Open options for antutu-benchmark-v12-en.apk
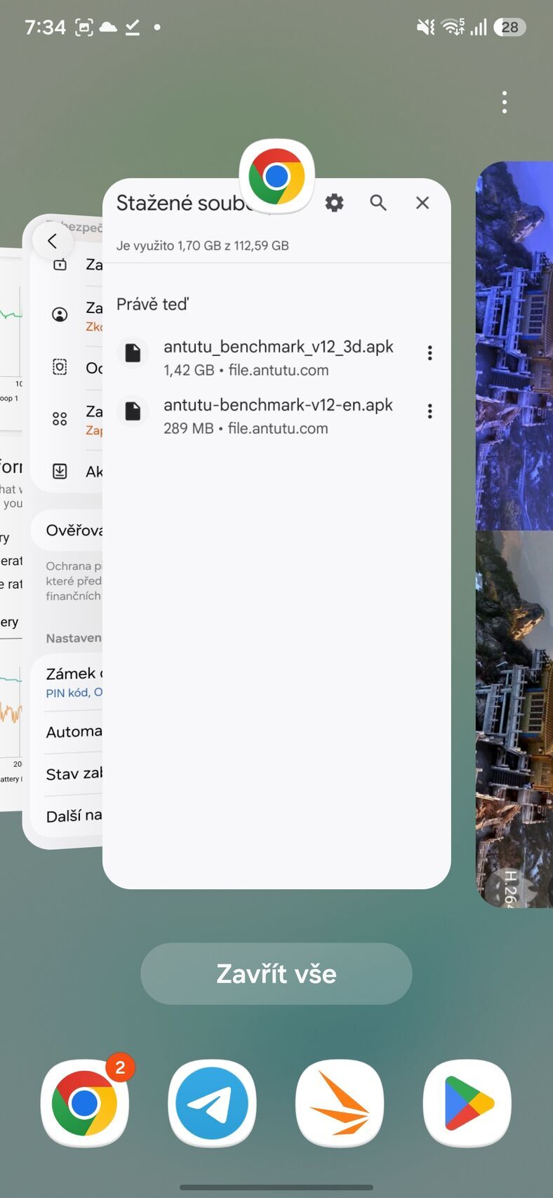Screen dimensions: 553x1198 click(x=429, y=411)
